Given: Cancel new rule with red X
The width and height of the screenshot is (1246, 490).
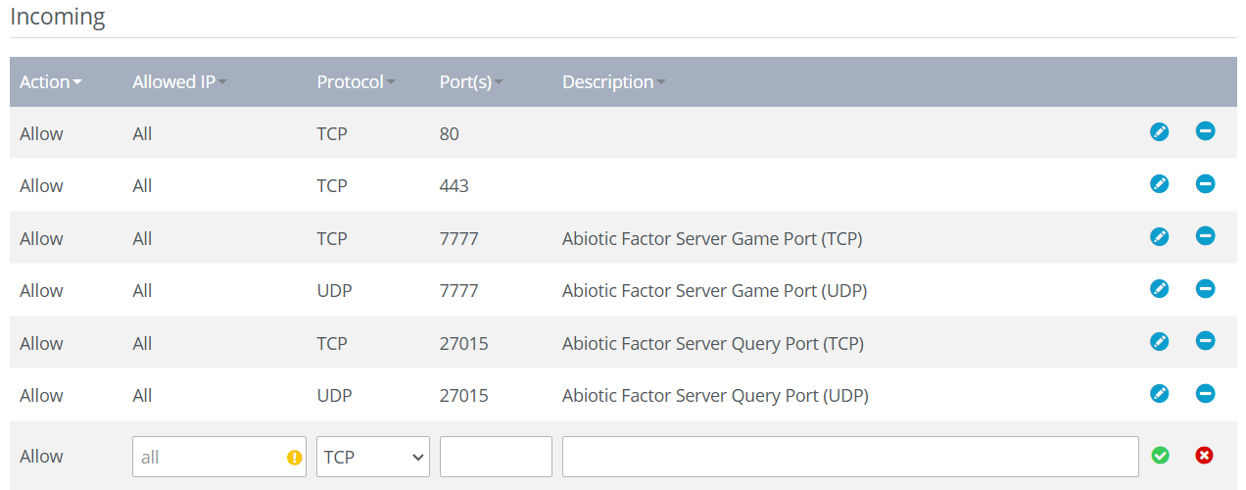Looking at the screenshot, I should pyautogui.click(x=1205, y=456).
